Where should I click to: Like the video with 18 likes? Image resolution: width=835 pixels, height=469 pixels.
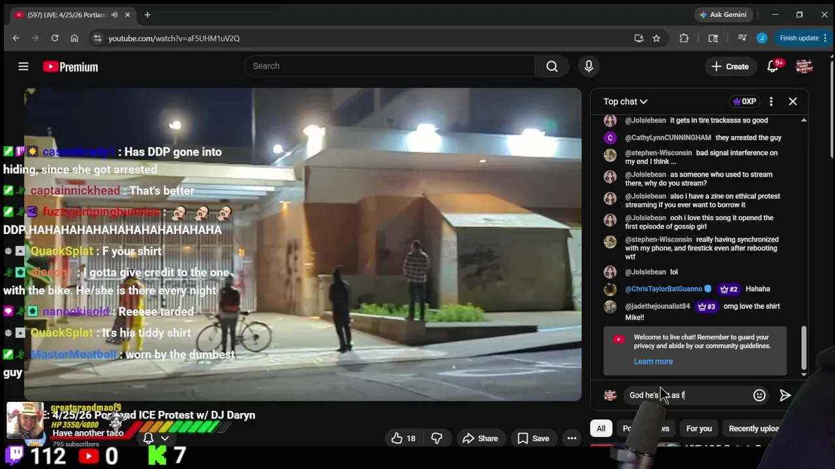pyautogui.click(x=403, y=438)
